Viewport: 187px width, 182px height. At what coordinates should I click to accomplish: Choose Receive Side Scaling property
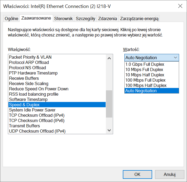pyautogui.click(x=29, y=83)
